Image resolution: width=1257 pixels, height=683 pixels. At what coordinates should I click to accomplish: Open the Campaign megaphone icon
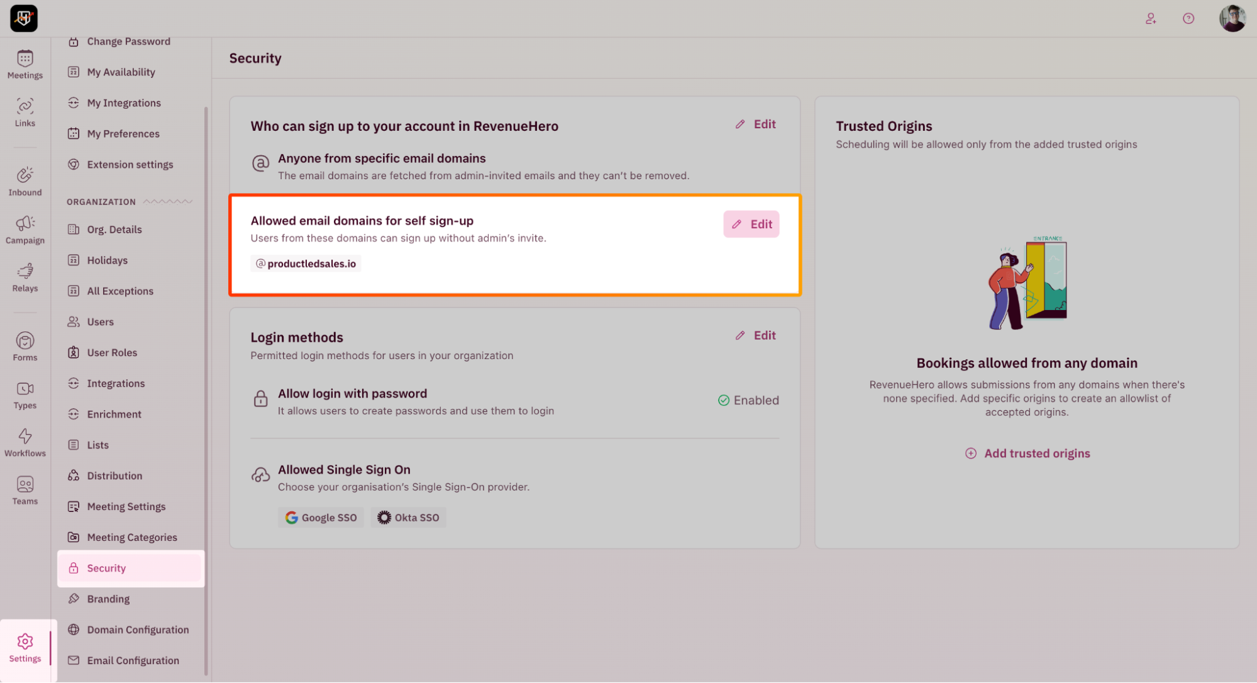point(25,230)
